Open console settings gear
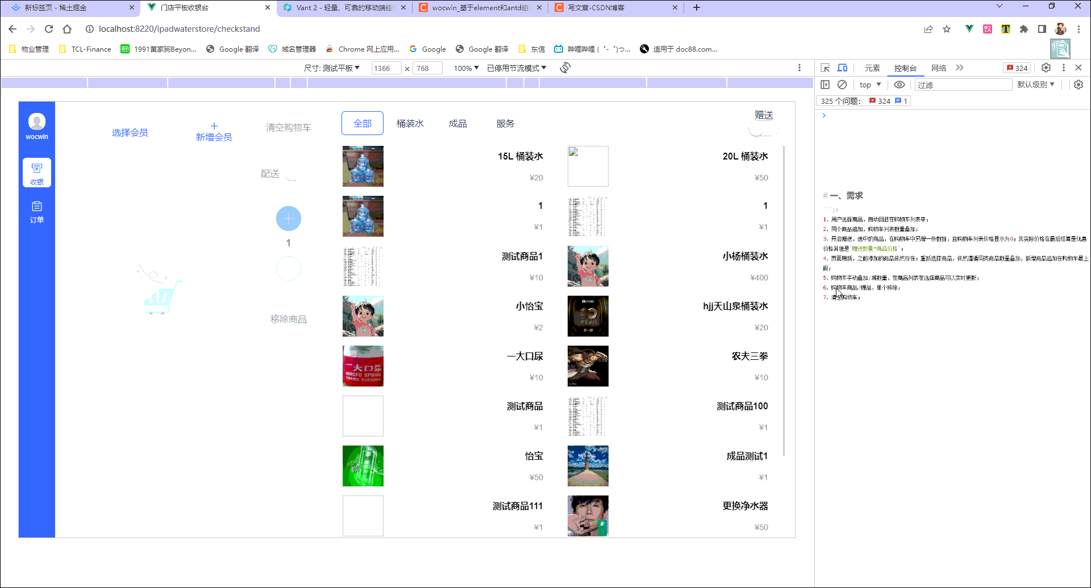This screenshot has width=1091, height=588. point(1078,85)
